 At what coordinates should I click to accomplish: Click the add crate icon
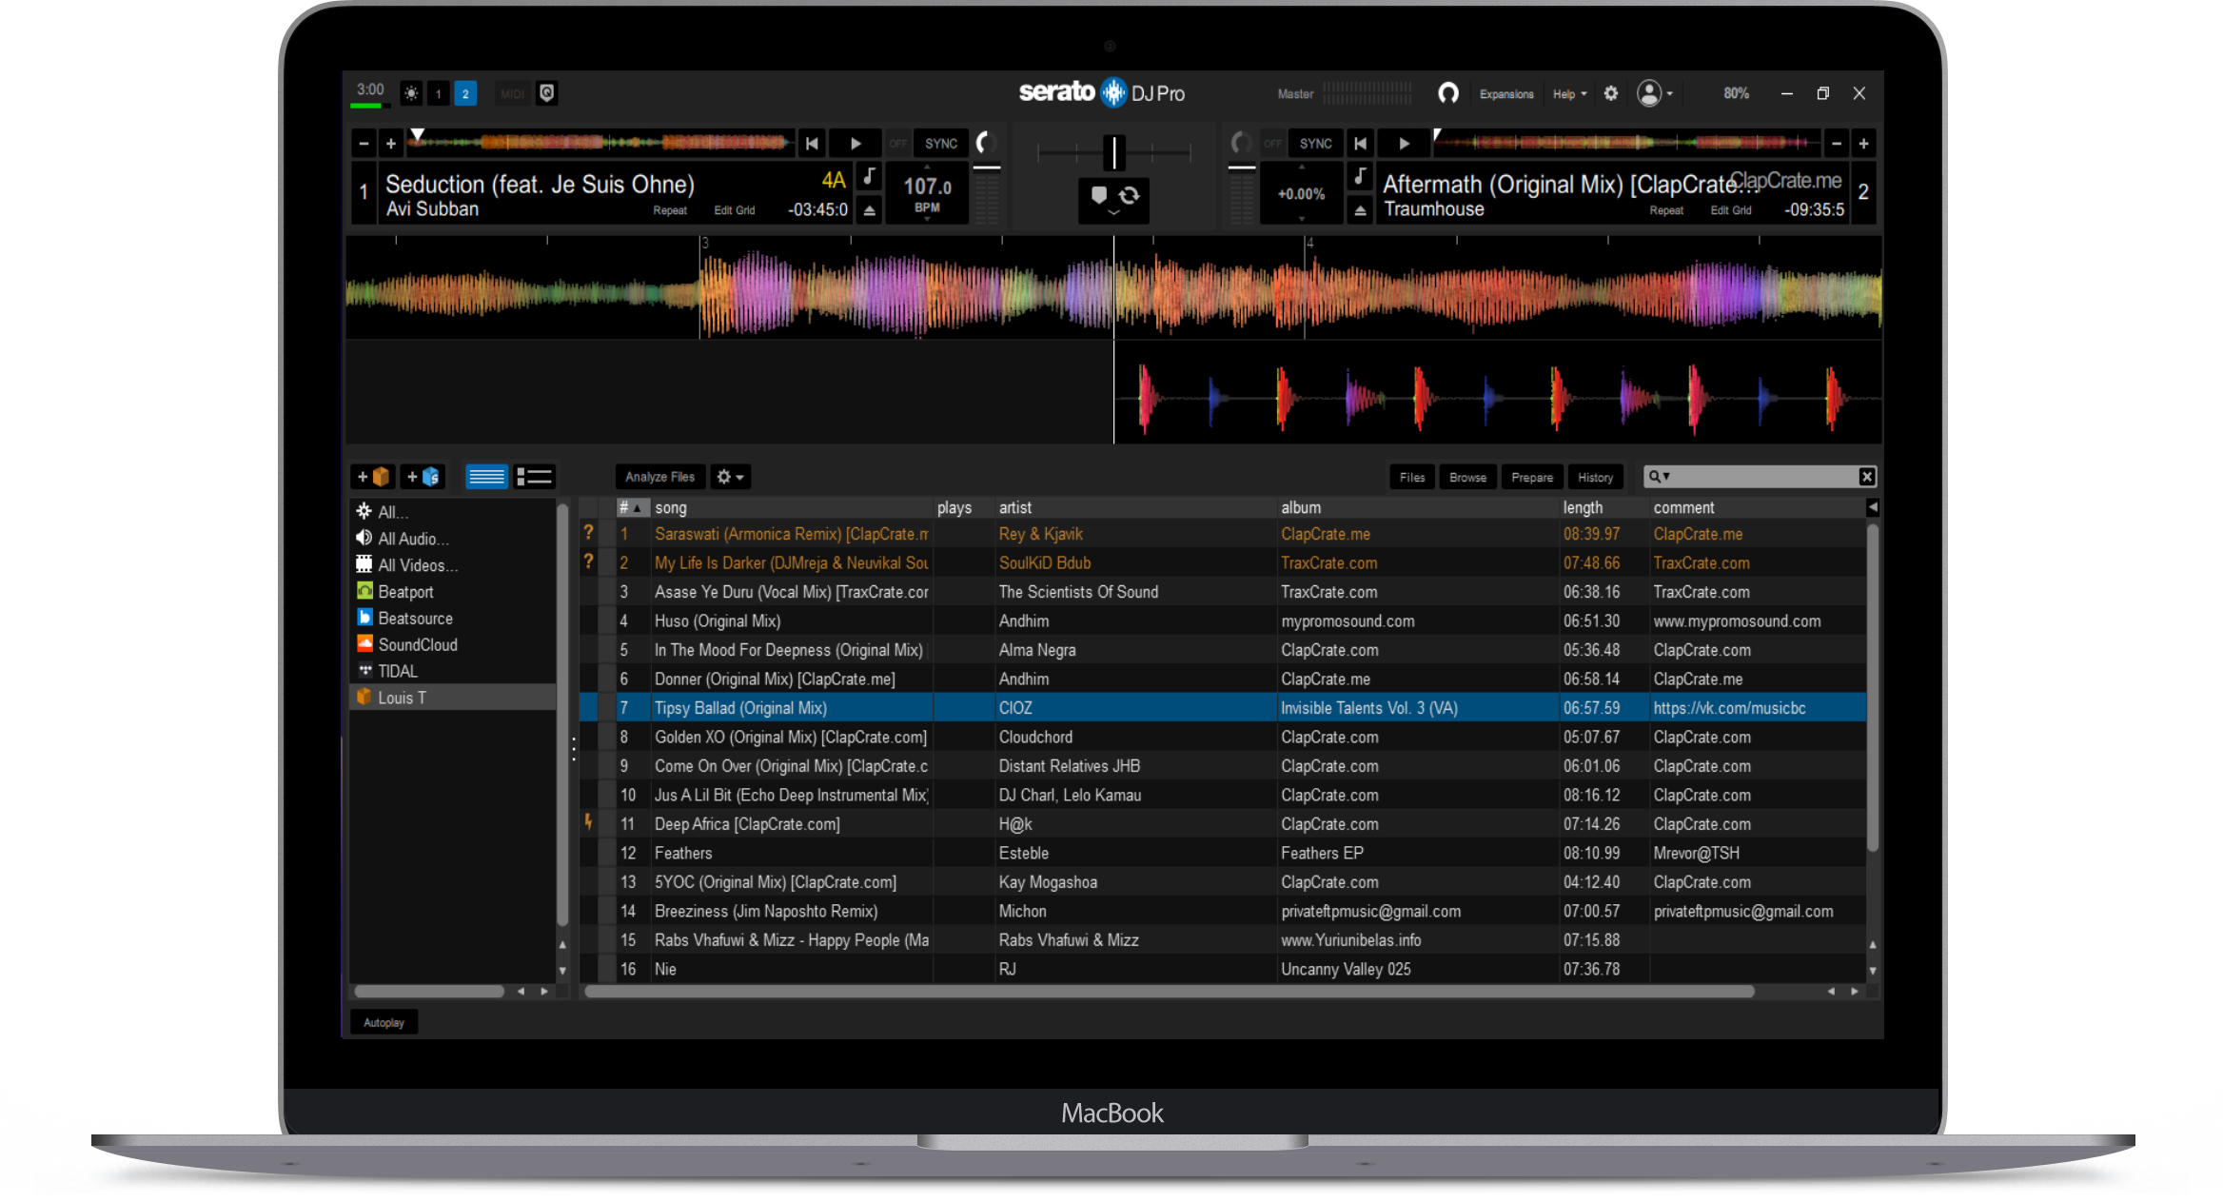click(x=373, y=477)
